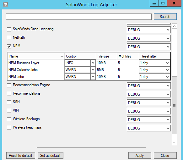Click the vertical scrollbar thumb
The width and height of the screenshot is (183, 160).
click(174, 105)
